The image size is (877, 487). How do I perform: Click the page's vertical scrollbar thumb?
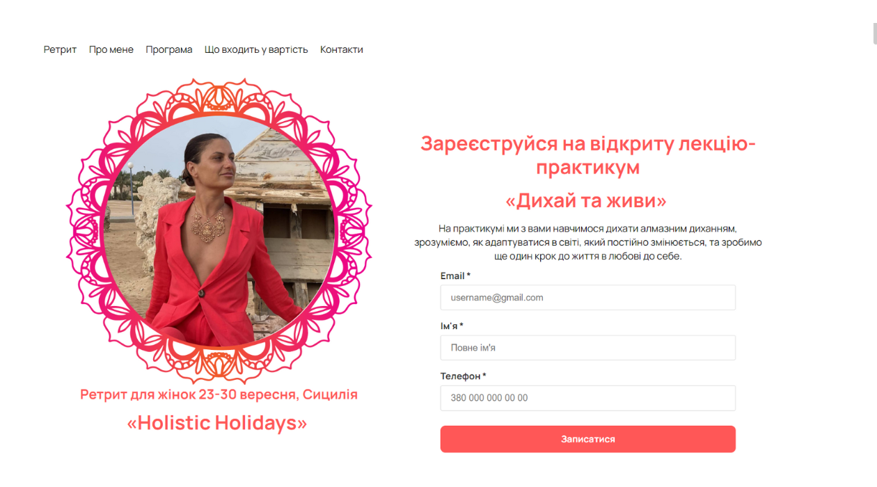point(875,33)
